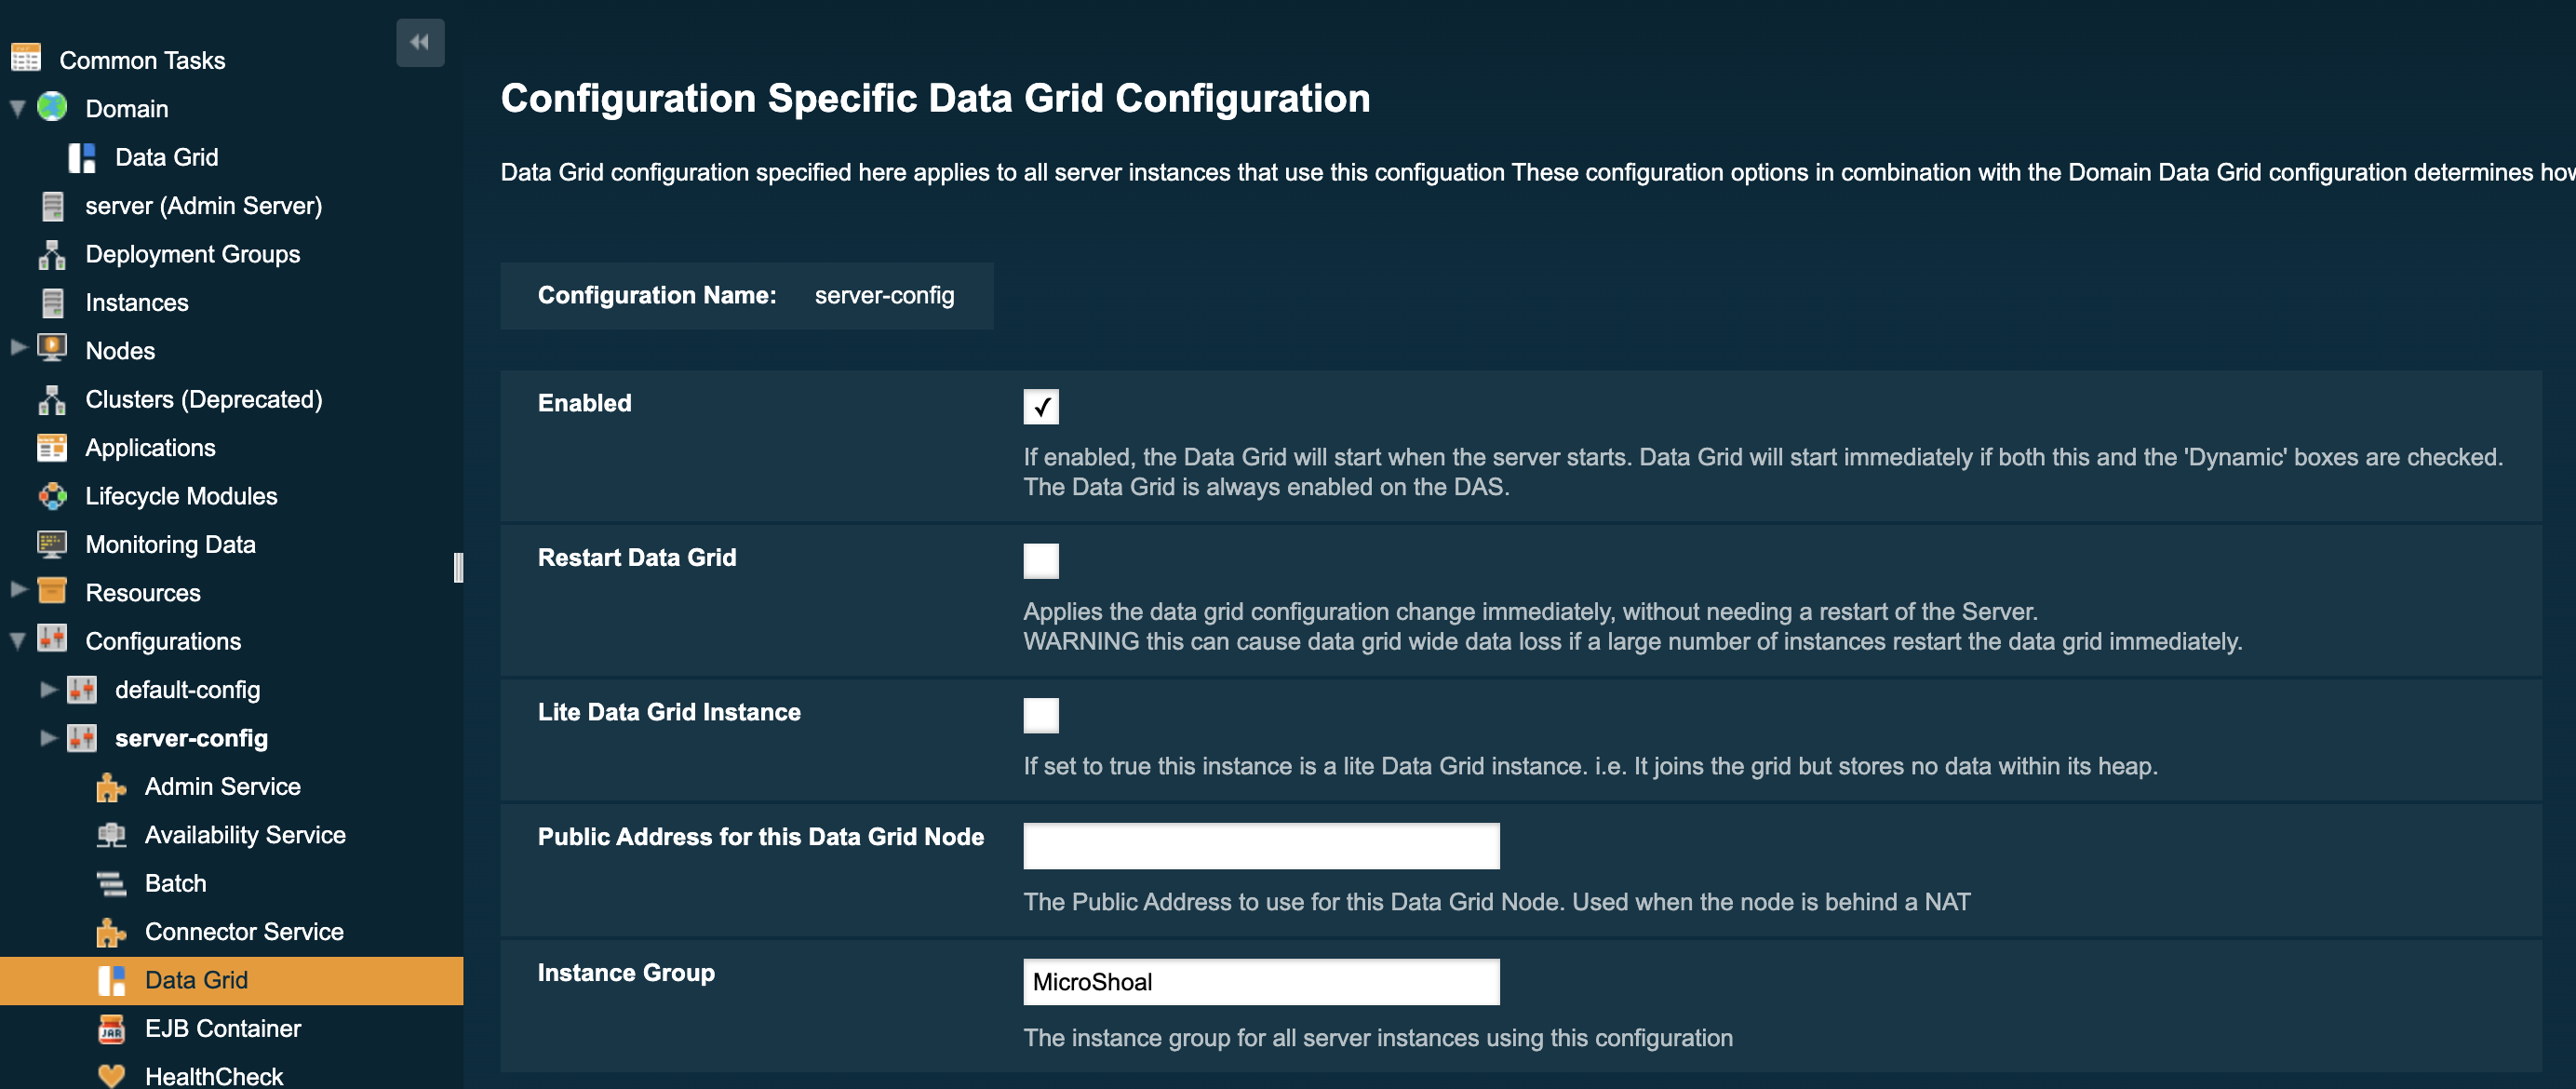Check Lite Data Grid Instance
The width and height of the screenshot is (2576, 1089).
[1041, 715]
